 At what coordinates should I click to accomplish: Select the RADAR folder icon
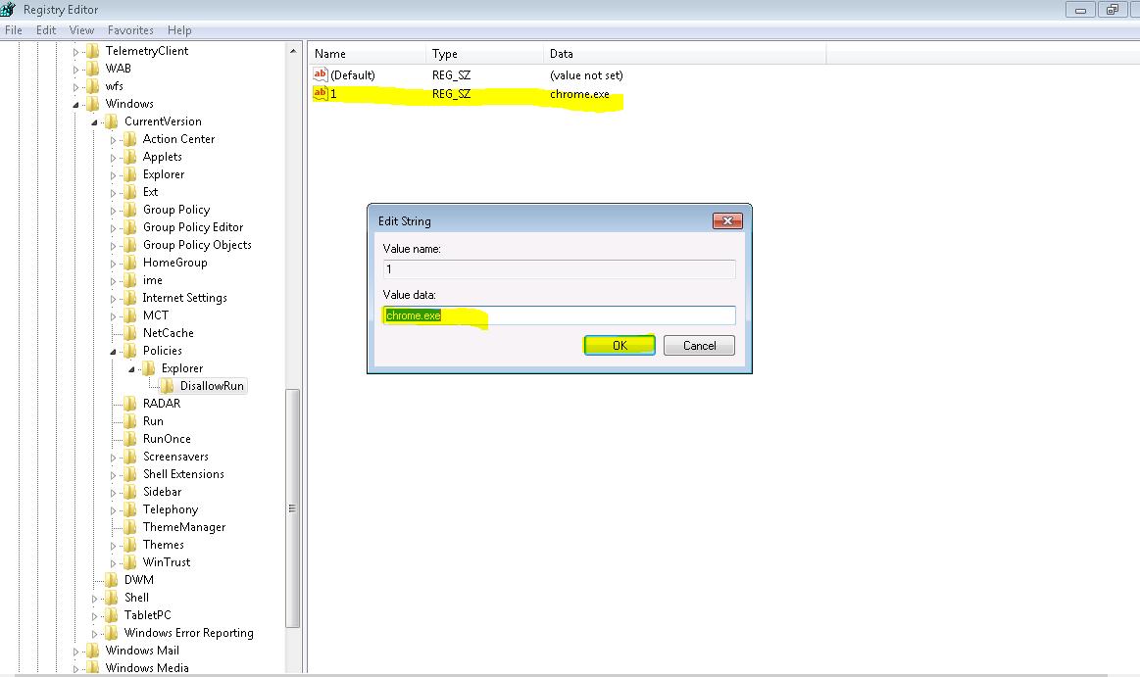coord(130,404)
